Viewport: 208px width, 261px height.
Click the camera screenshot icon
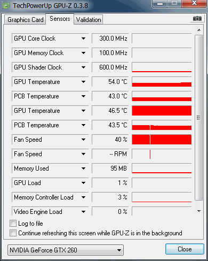tap(197, 19)
